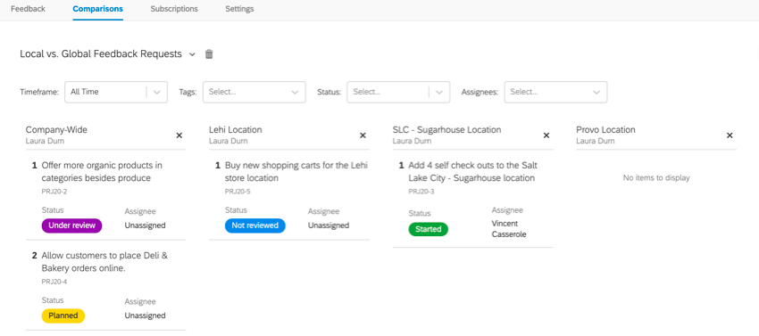Open the Tags select dropdown
759x336 pixels.
(254, 92)
